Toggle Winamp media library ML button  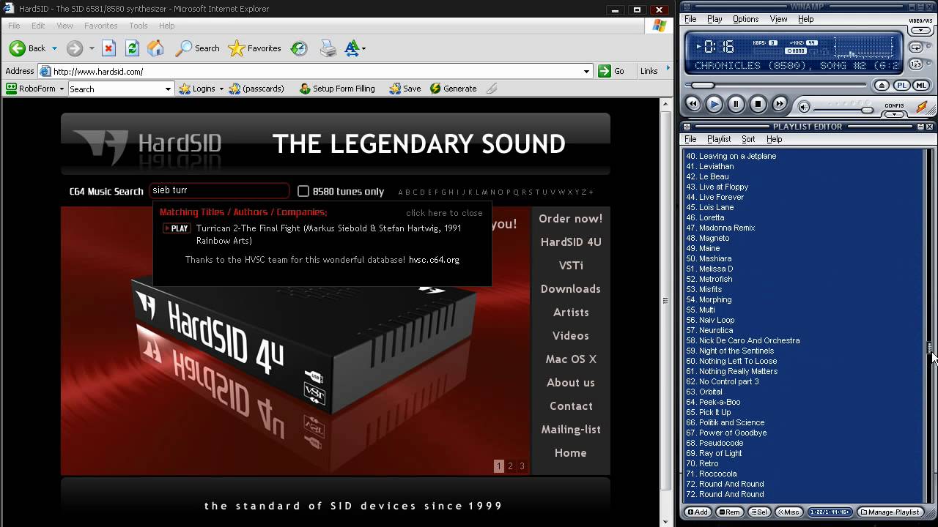(920, 86)
